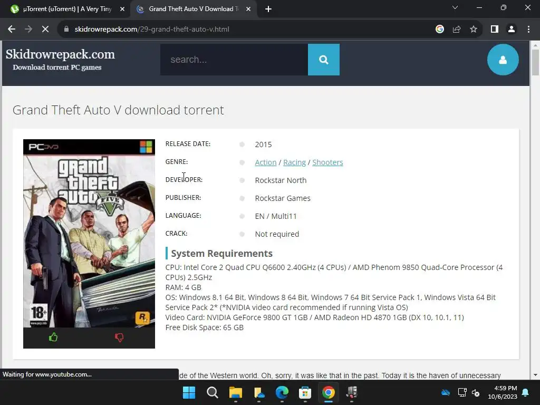Open File Explorer from taskbar
This screenshot has width=540, height=405.
coord(236,392)
